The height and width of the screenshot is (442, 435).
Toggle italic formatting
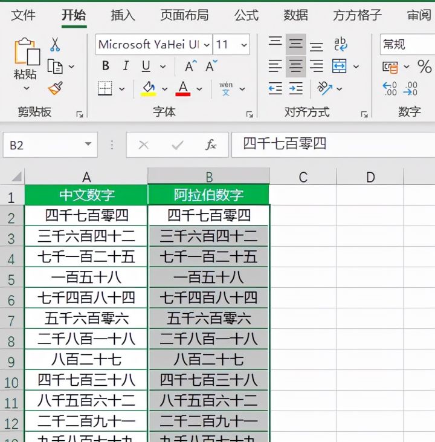click(126, 66)
